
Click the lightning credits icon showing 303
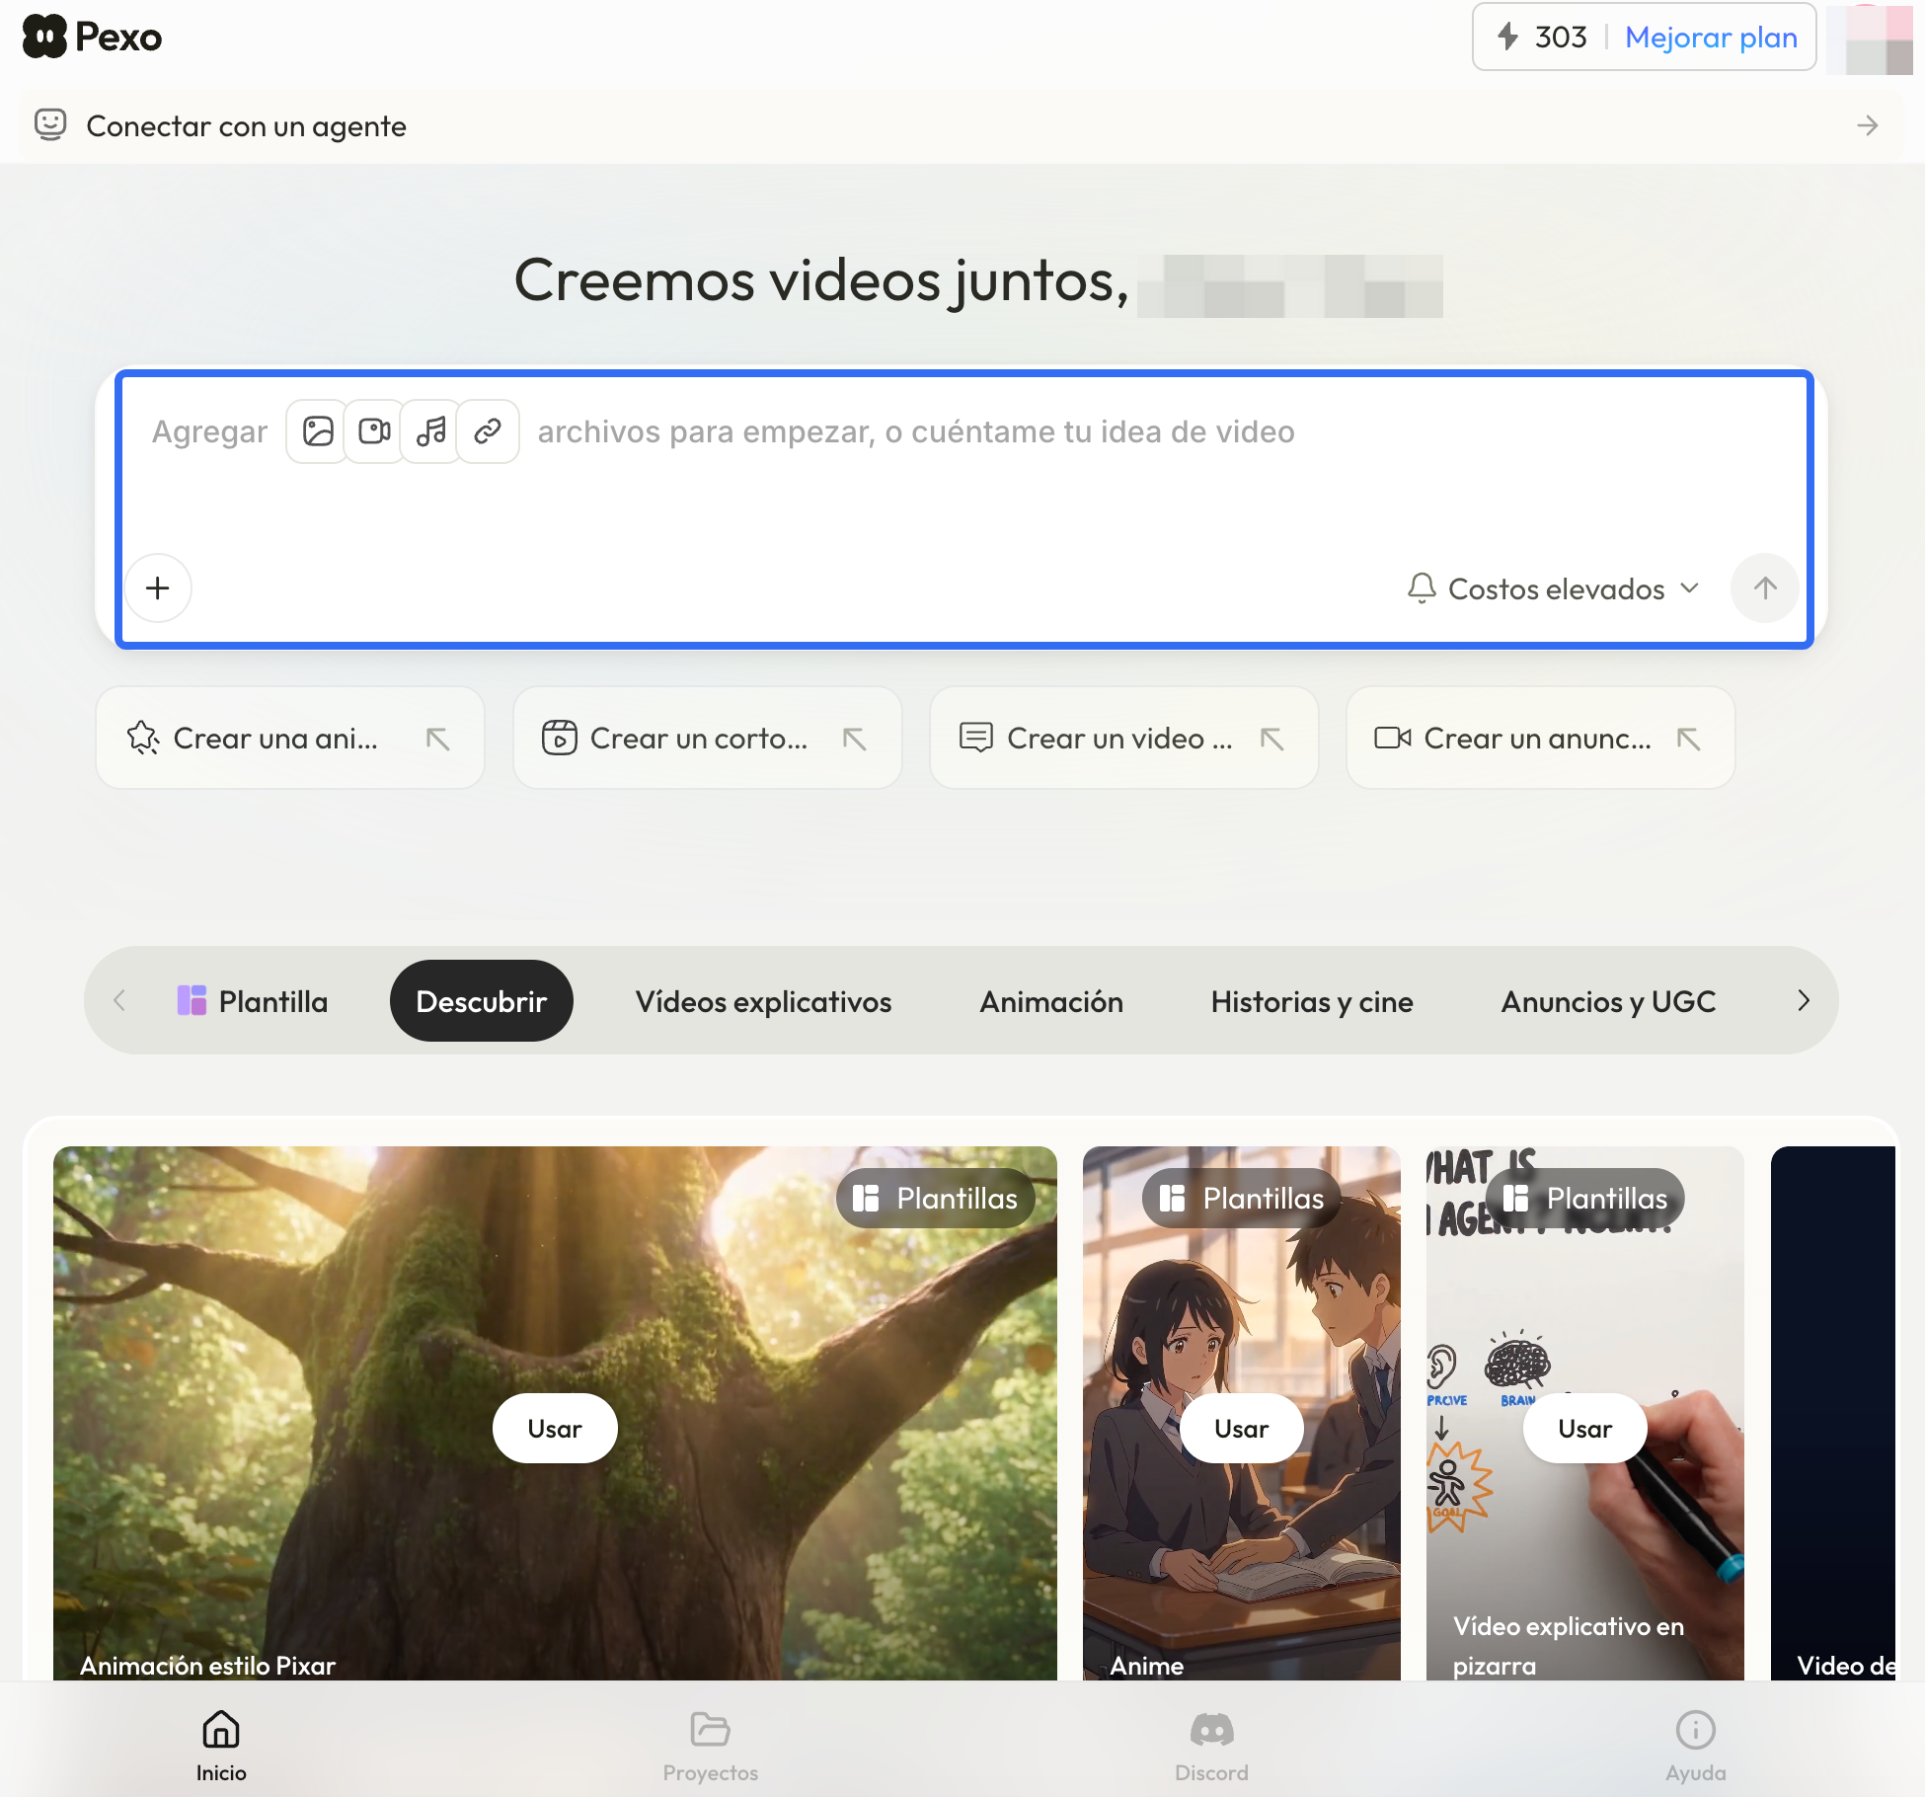click(x=1507, y=37)
